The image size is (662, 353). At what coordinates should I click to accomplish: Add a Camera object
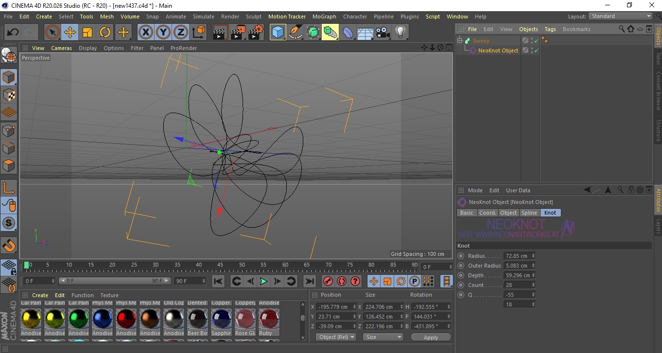[x=383, y=33]
